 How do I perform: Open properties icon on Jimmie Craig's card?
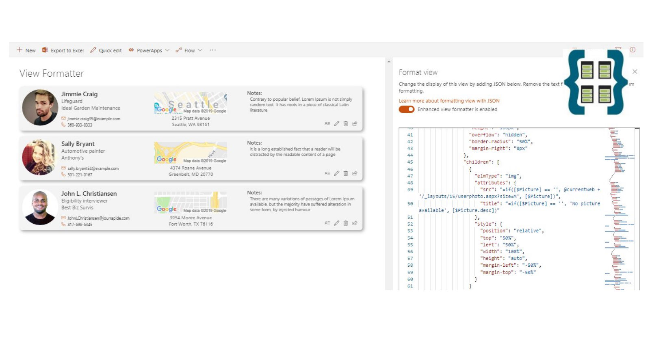pyautogui.click(x=327, y=123)
